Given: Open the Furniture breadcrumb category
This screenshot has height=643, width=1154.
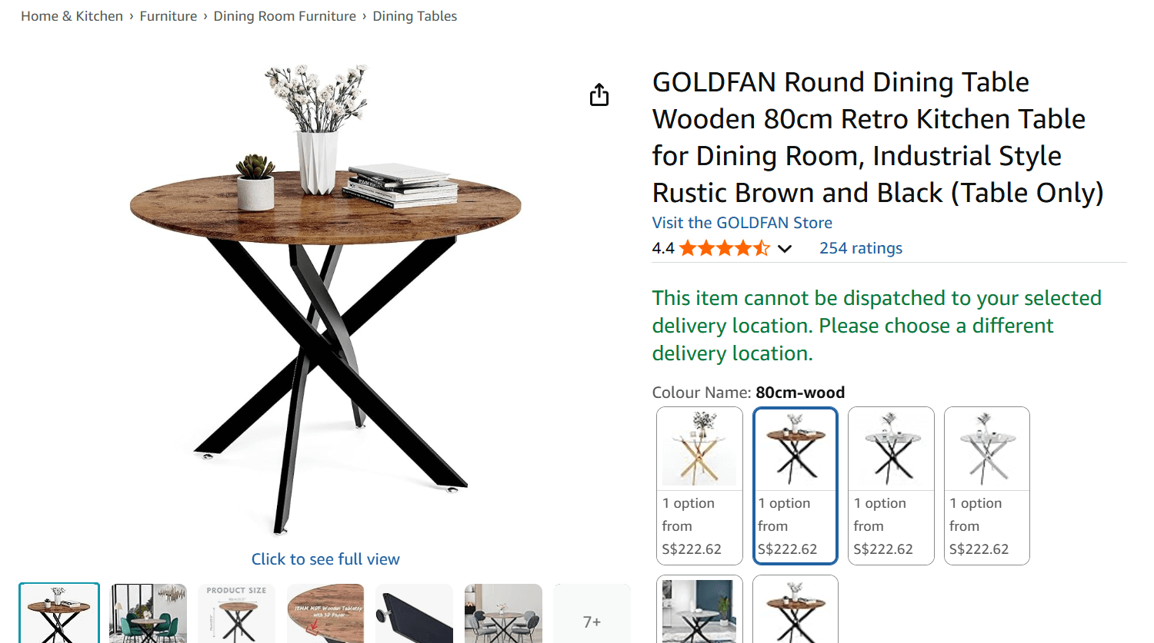Looking at the screenshot, I should click(168, 16).
